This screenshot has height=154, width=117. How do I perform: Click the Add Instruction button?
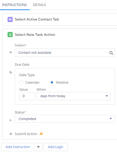click(x=18, y=147)
